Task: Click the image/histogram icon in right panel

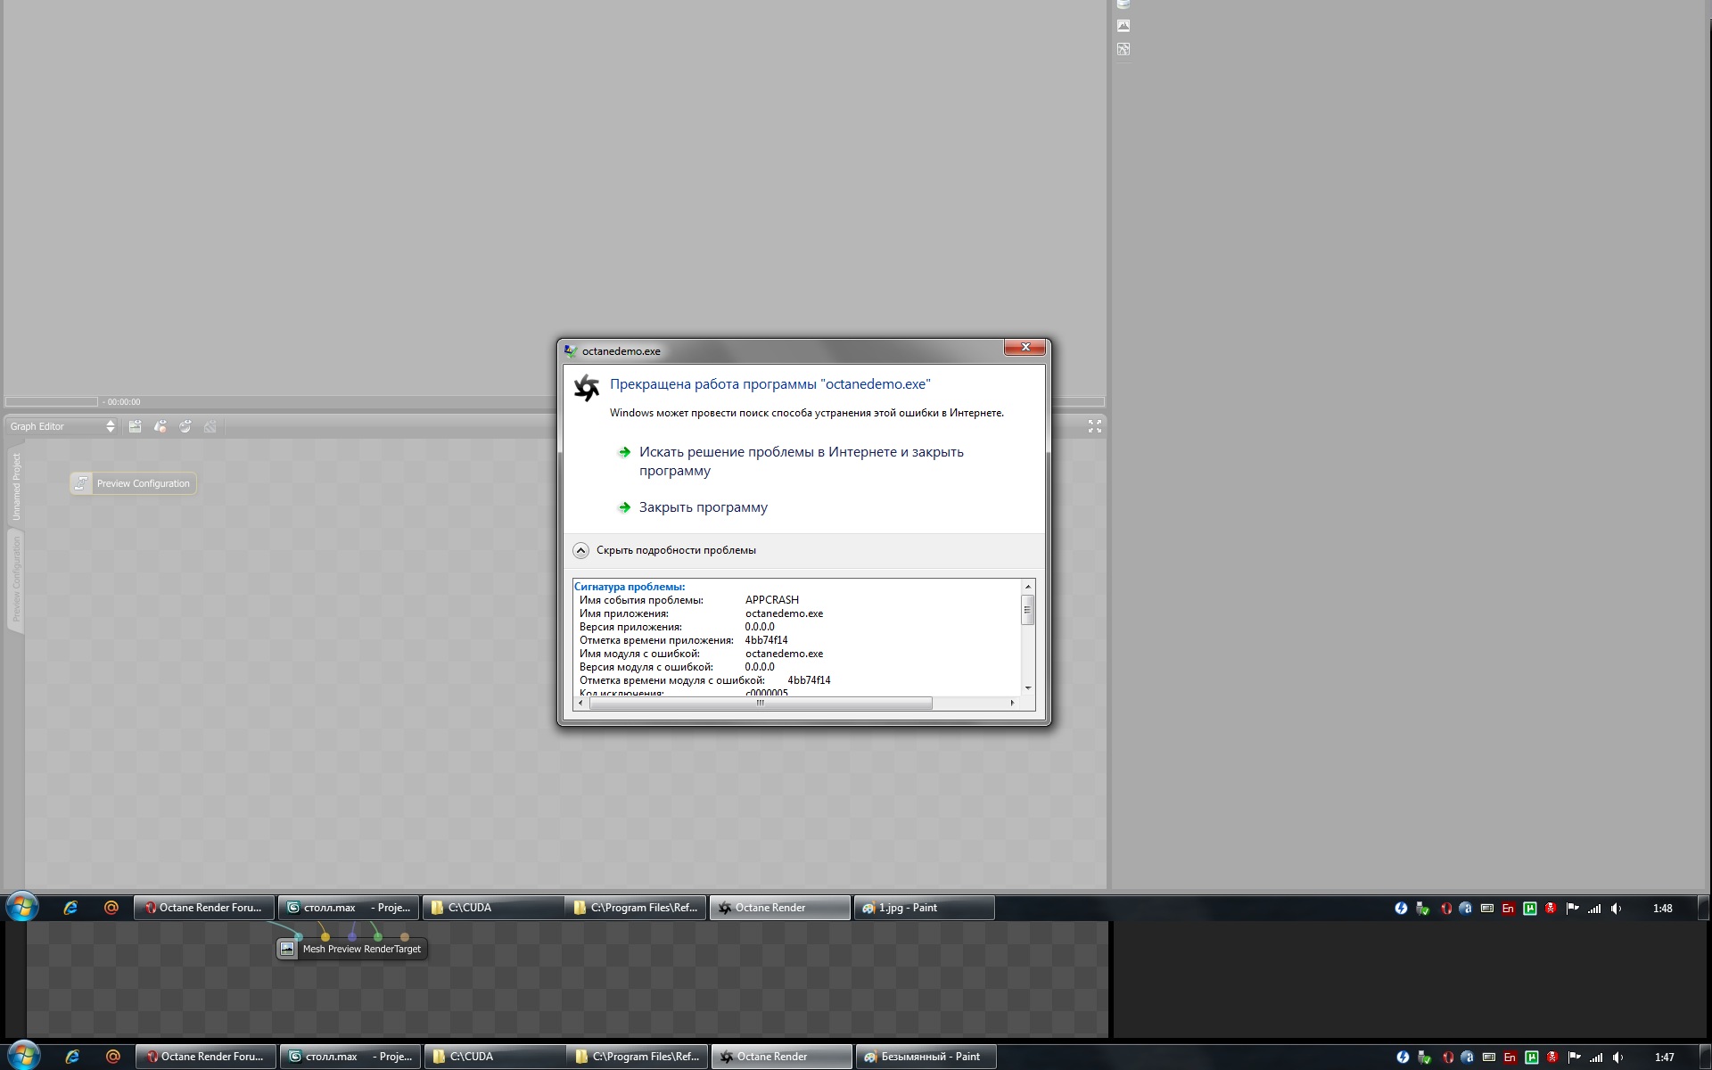Action: 1123,26
